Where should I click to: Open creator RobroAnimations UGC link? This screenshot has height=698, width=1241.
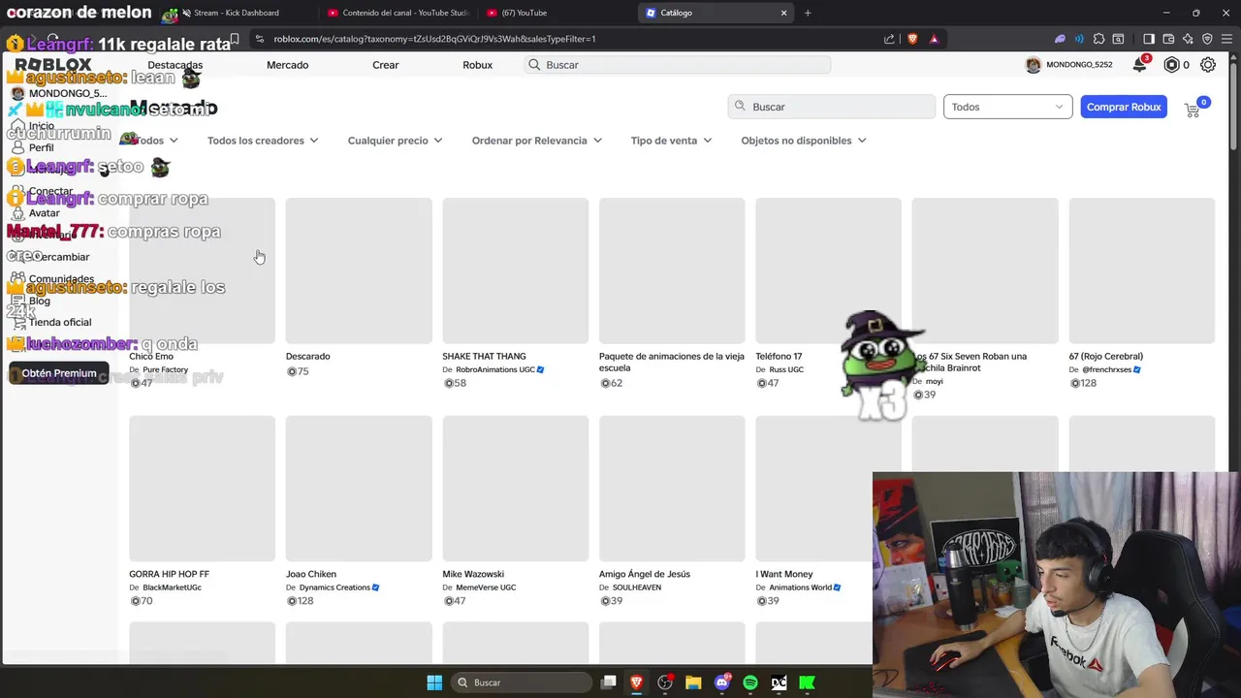pos(494,369)
